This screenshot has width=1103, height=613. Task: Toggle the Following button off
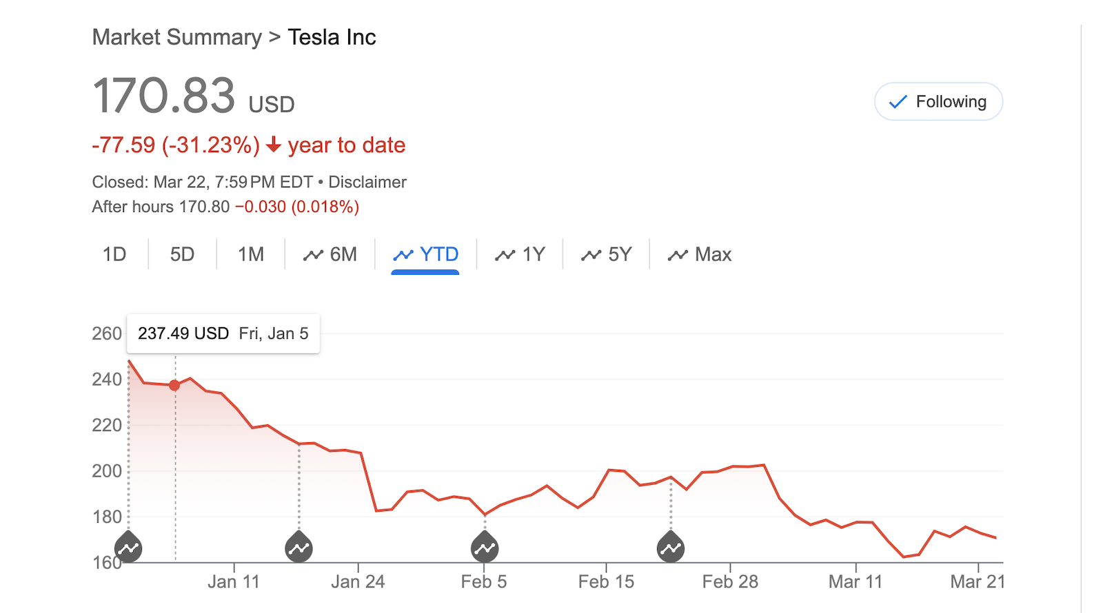pos(938,102)
